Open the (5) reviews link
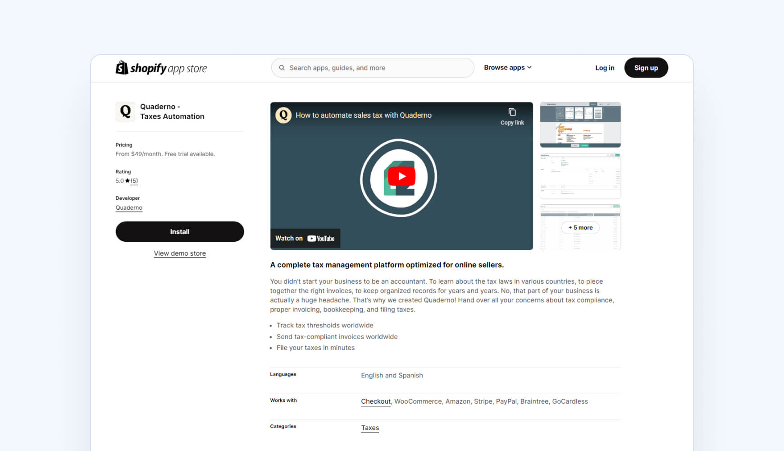Viewport: 784px width, 451px height. click(134, 180)
